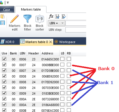Screen dimensions: 119x112
Task: Check LB box for address 01A665C000
Action: pos(62,59)
